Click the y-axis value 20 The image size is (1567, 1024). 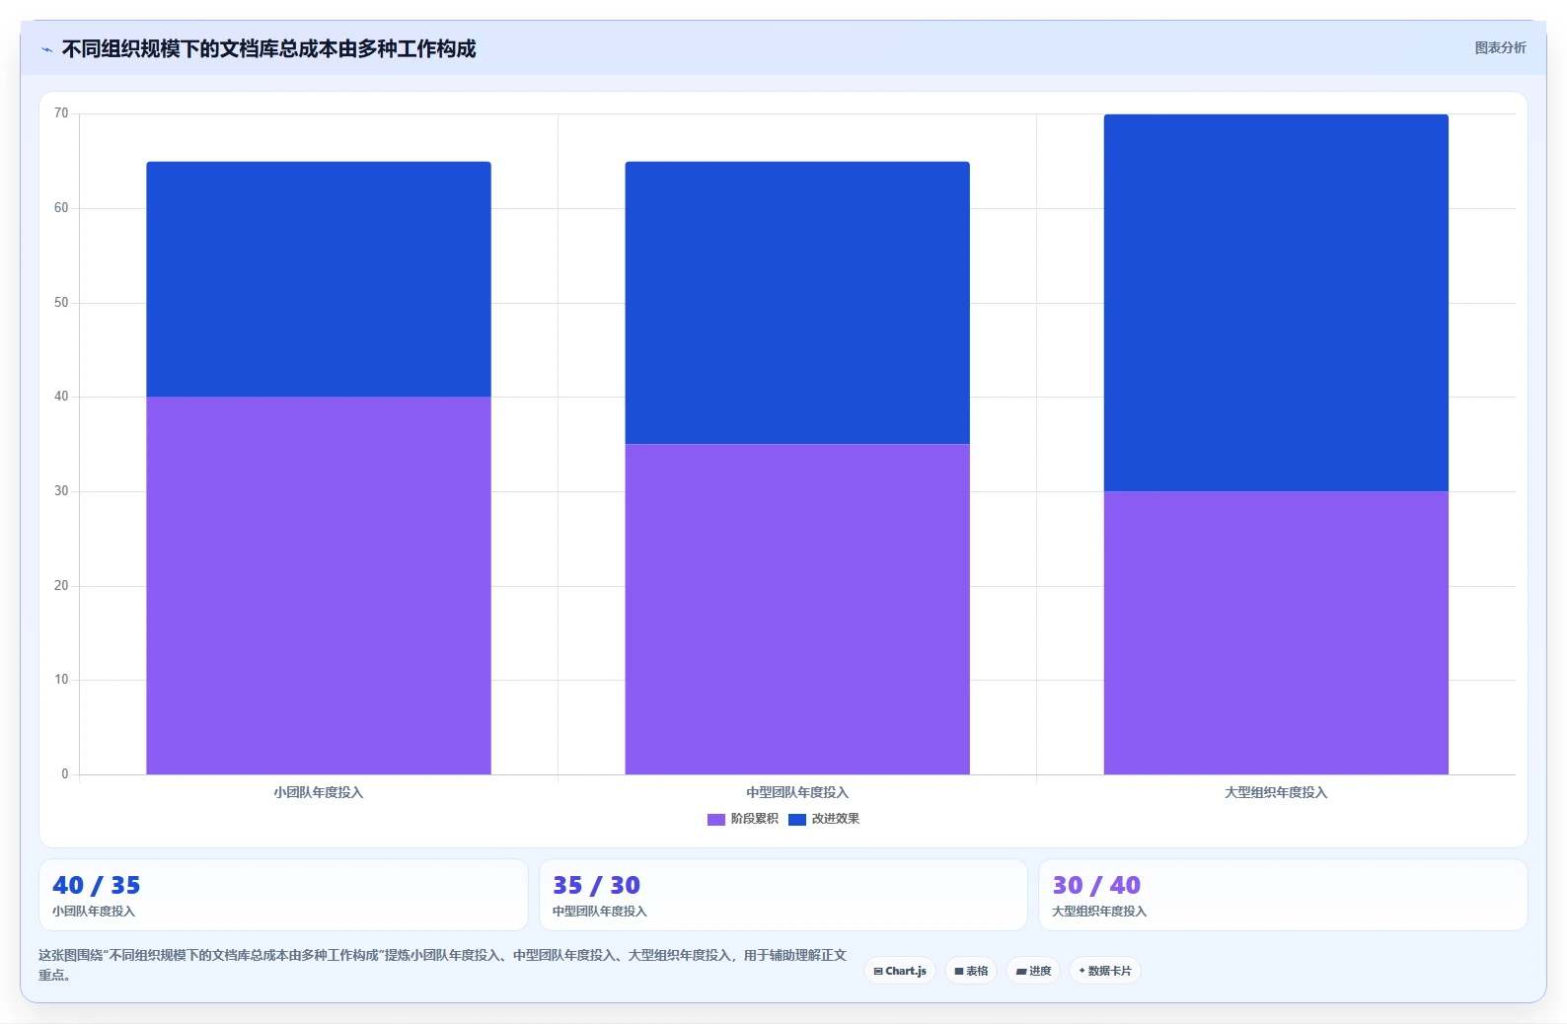61,586
